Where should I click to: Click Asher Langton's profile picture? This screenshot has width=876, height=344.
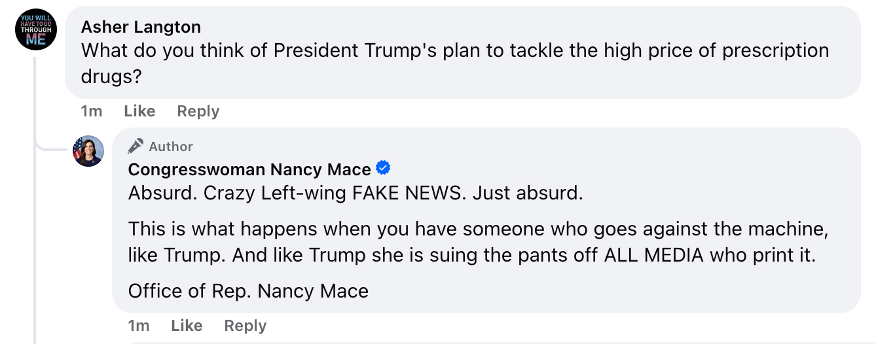point(36,30)
